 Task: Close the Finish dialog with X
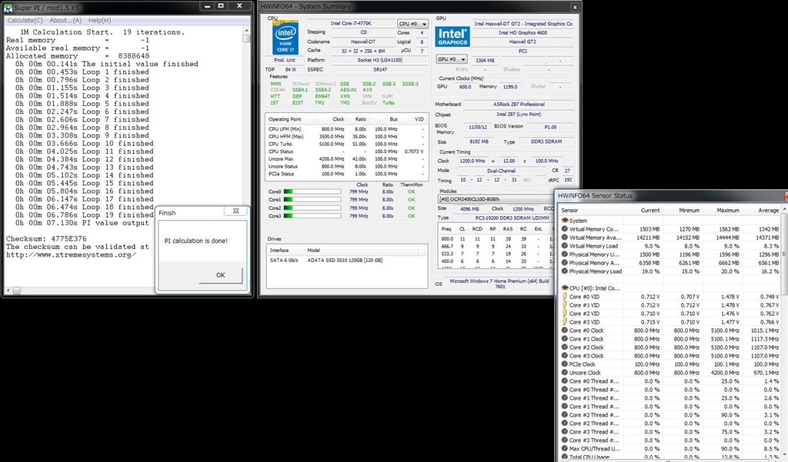tap(236, 211)
